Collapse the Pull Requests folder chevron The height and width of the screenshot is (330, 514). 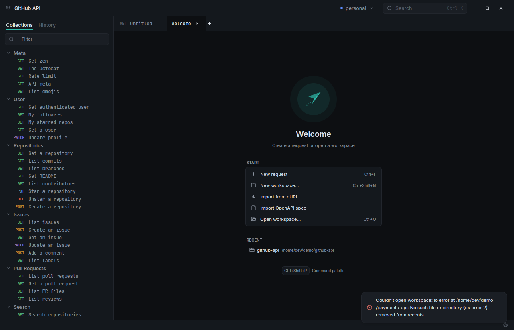[8, 268]
